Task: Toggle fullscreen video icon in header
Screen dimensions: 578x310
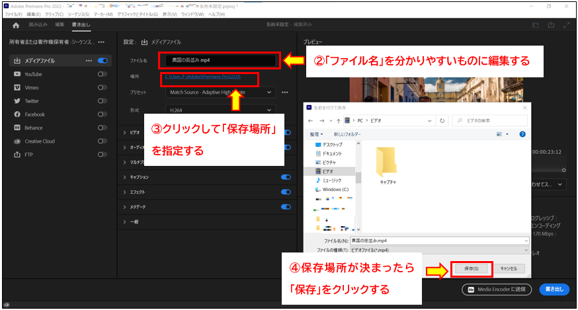Action: [x=567, y=25]
